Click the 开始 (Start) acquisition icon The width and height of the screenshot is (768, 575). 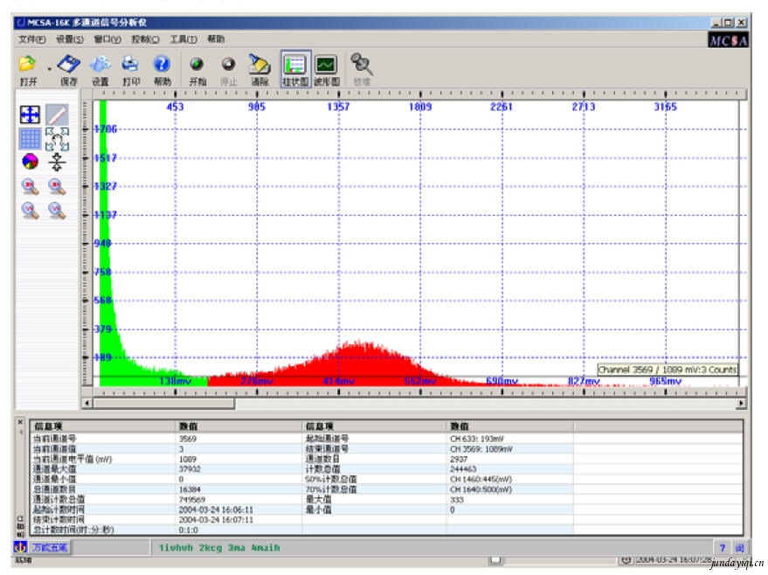[x=197, y=65]
